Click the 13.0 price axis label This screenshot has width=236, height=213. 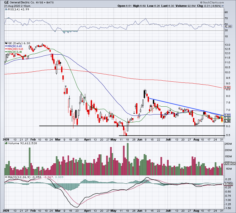click(227, 45)
